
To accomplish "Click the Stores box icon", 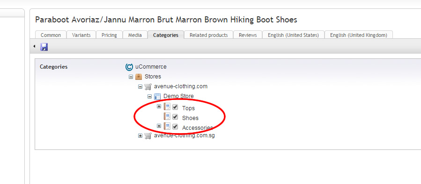I will point(139,77).
